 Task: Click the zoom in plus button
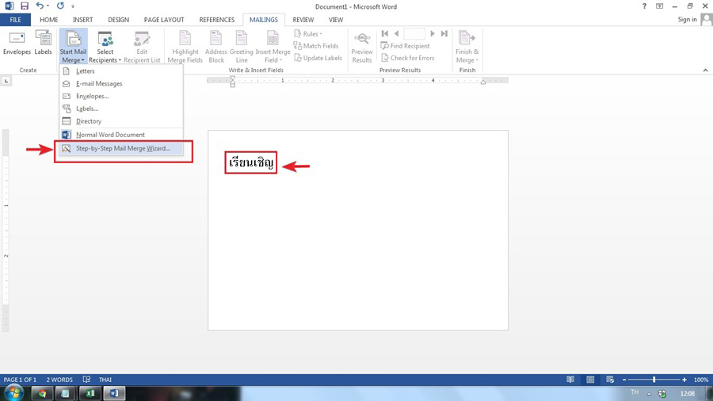pos(684,380)
